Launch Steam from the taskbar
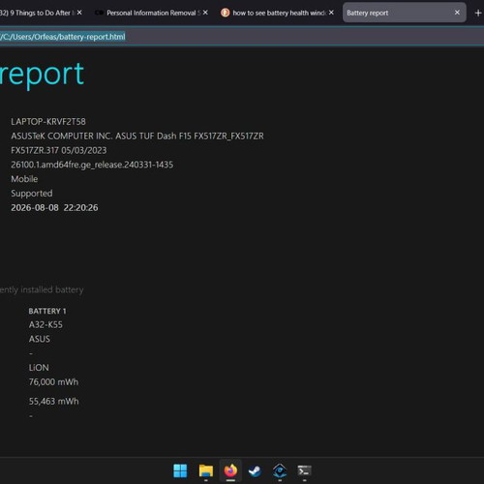Screen dimensions: 484x484 pos(255,470)
